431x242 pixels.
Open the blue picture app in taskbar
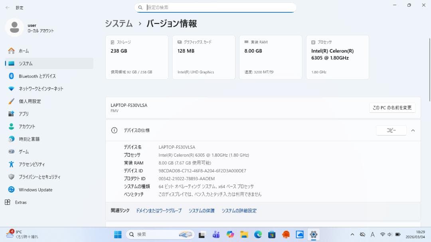pyautogui.click(x=300, y=234)
